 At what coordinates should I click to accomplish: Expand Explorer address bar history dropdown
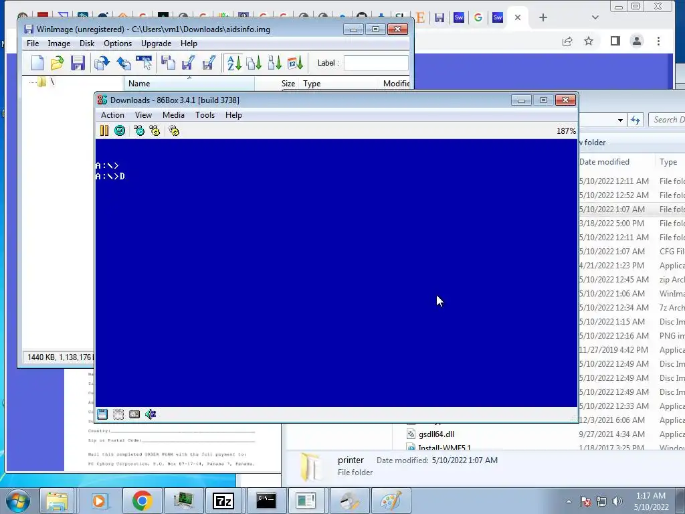[620, 120]
